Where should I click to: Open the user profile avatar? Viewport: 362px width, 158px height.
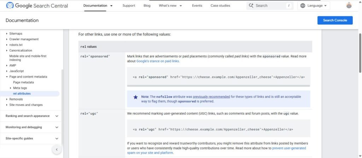click(349, 6)
